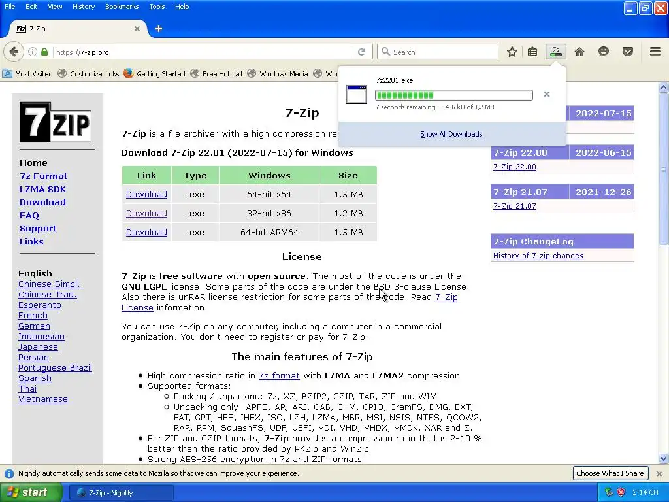The width and height of the screenshot is (669, 502).
Task: Switch language to German
Action: [x=34, y=326]
